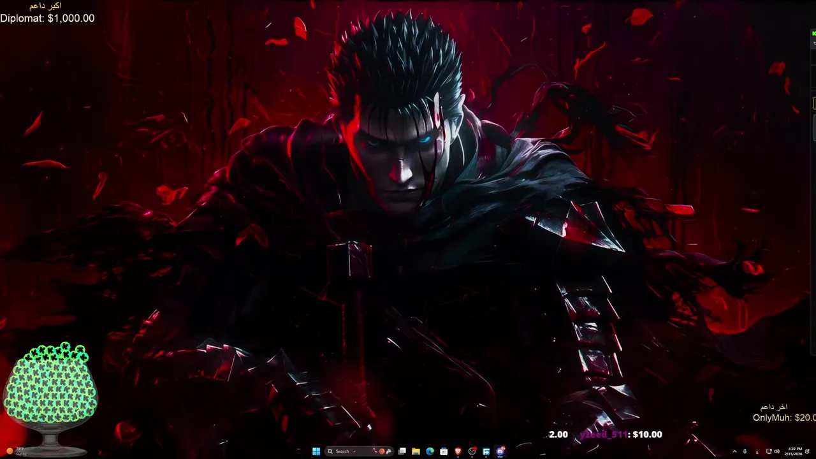Image resolution: width=816 pixels, height=459 pixels.
Task: Click the taskbar Search box
Action: pos(359,451)
